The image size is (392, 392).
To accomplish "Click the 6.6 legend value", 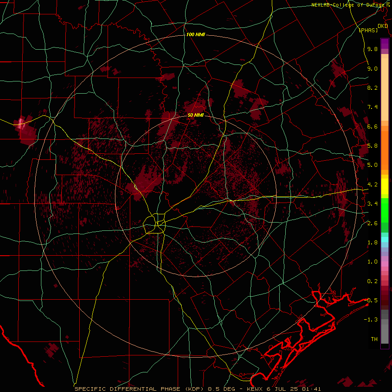I will (x=372, y=126).
